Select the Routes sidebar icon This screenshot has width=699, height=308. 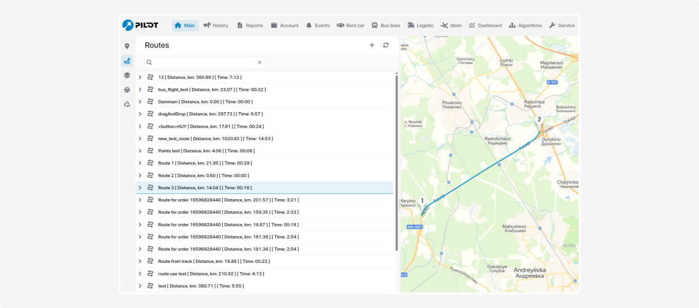point(127,61)
